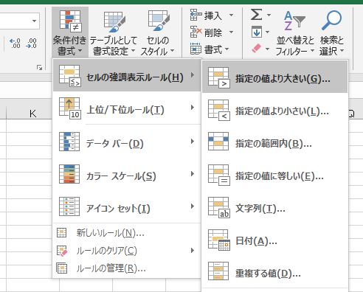Choose 新しいルール(N)... menu entry
The width and height of the screenshot is (363, 292).
[127, 232]
